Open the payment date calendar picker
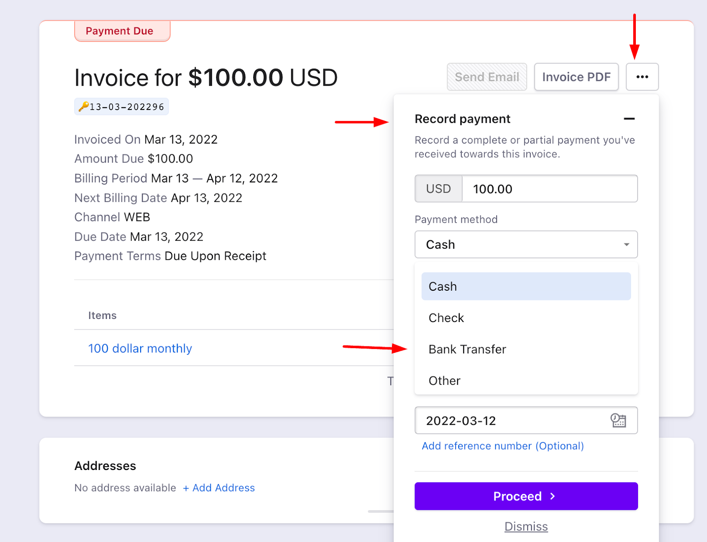Image resolution: width=707 pixels, height=542 pixels. (618, 420)
